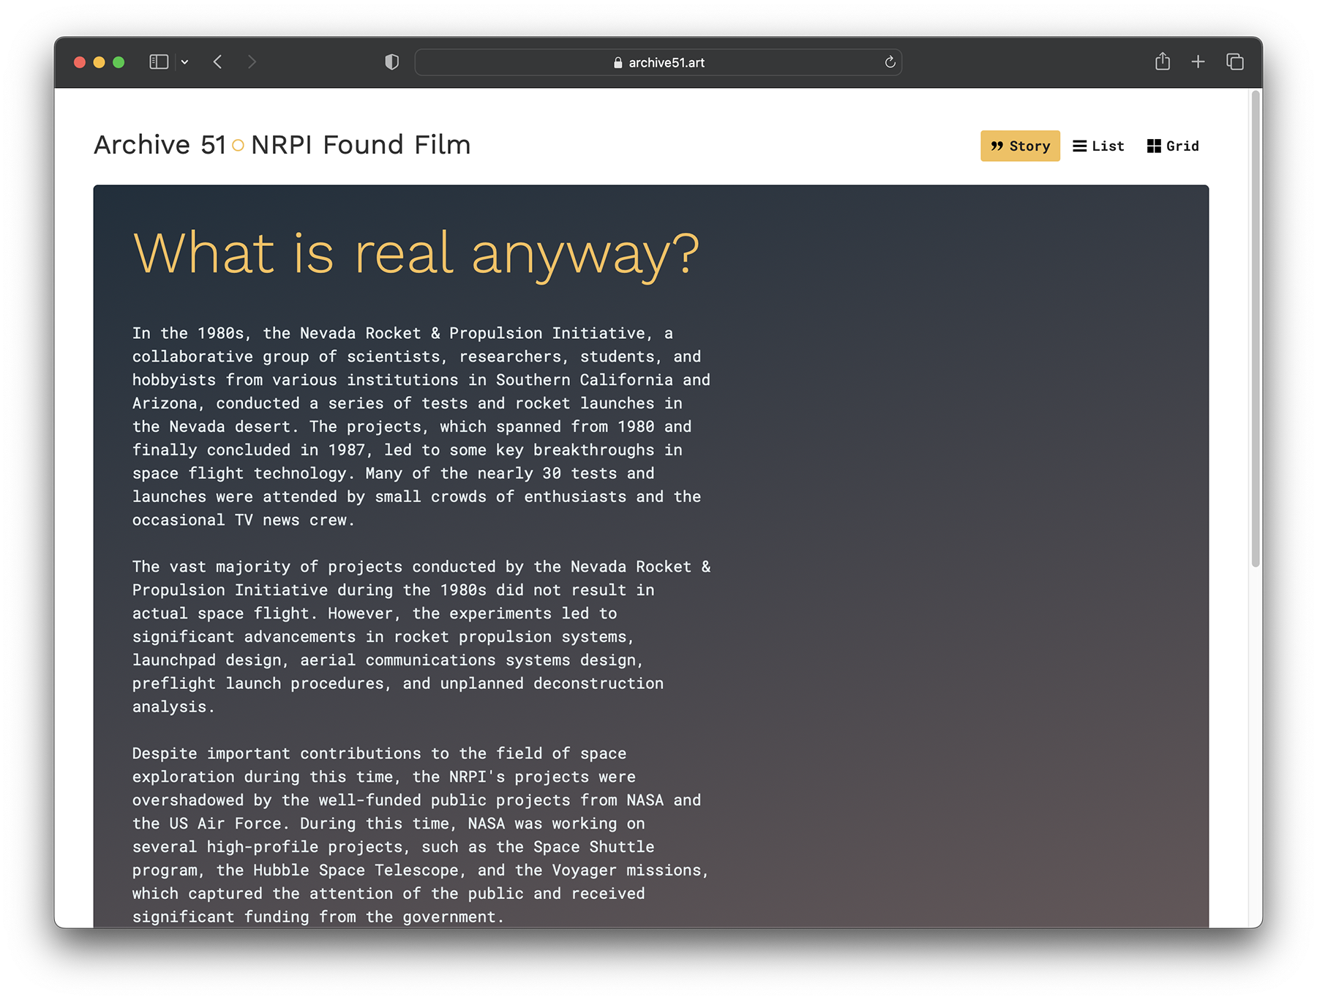Show the tab overview icon
The width and height of the screenshot is (1317, 1000).
point(1235,62)
